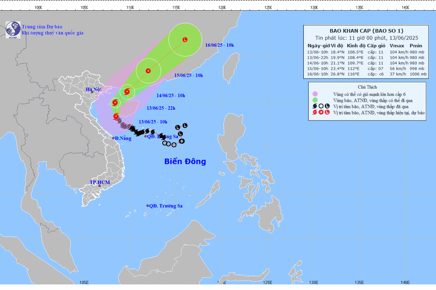Click the black storm icon in the legend
Viewport: 436px width, 290px height.
[315, 106]
